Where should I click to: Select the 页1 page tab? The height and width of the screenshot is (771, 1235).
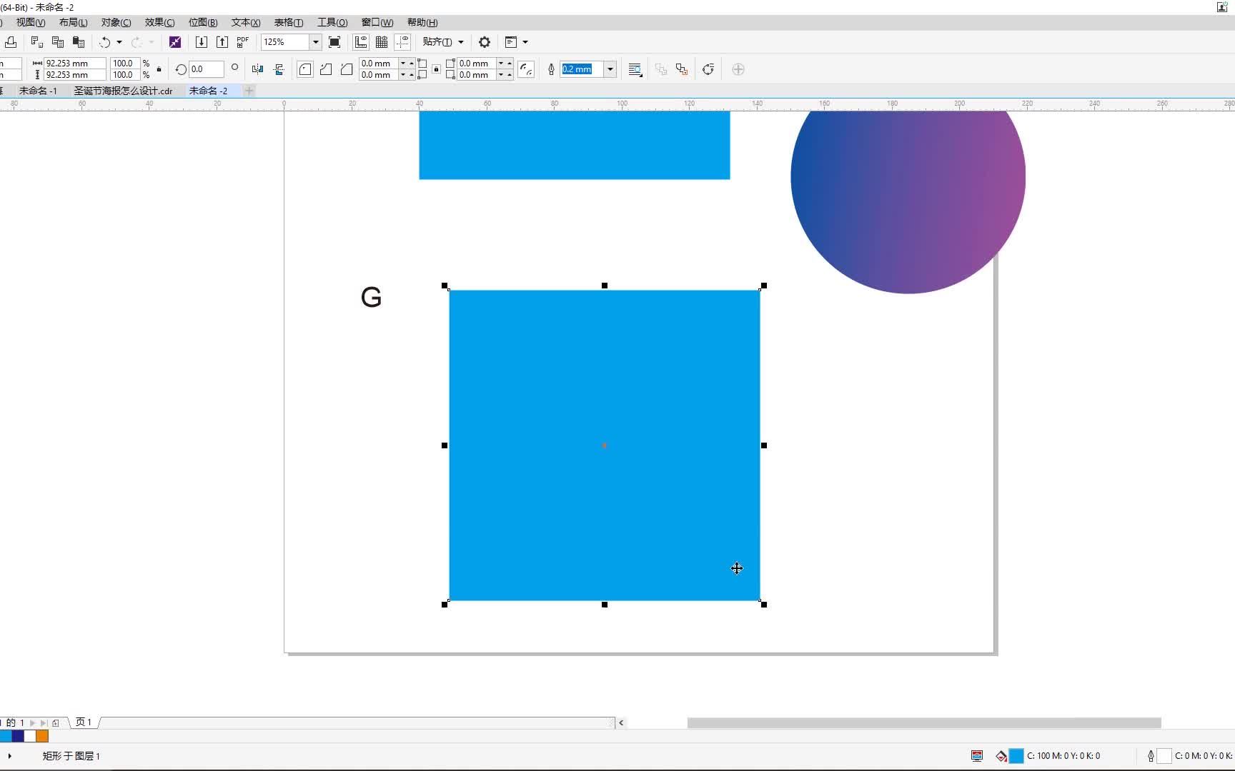click(84, 722)
